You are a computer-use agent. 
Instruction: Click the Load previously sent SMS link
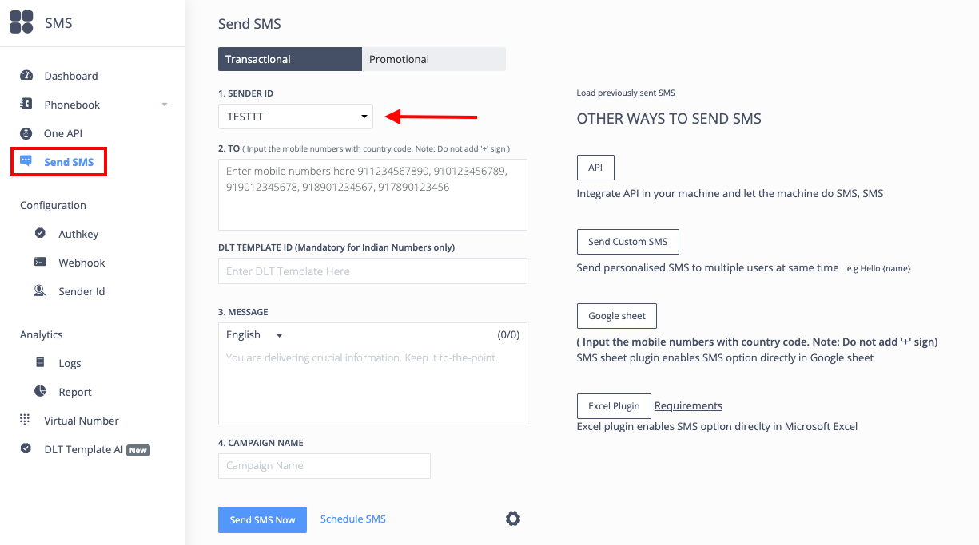pyautogui.click(x=625, y=92)
